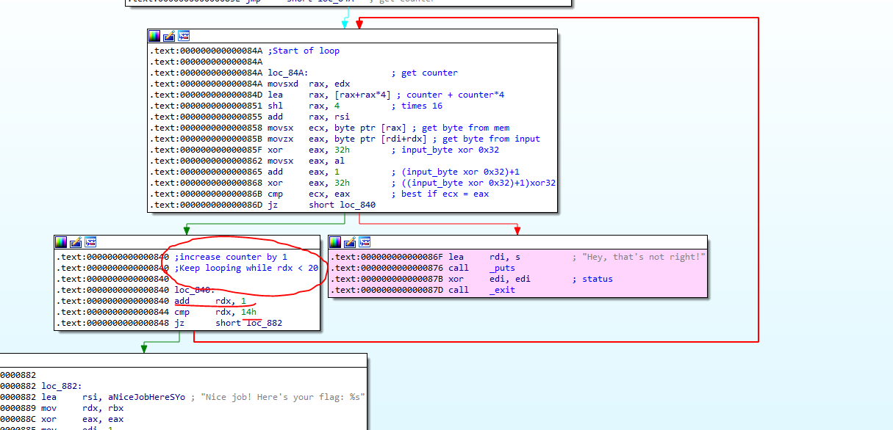Click the 'loc_882:' label
This screenshot has height=430, width=893.
tap(62, 386)
